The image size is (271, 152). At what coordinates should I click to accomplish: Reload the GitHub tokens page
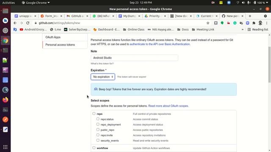click(28, 23)
